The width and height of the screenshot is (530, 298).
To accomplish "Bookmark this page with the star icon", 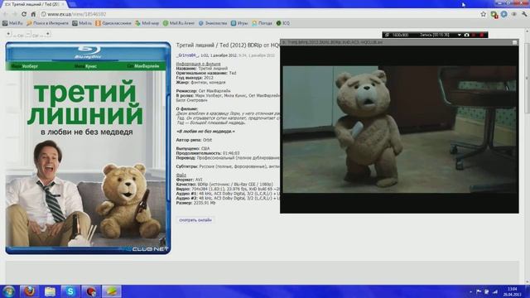I will point(484,14).
